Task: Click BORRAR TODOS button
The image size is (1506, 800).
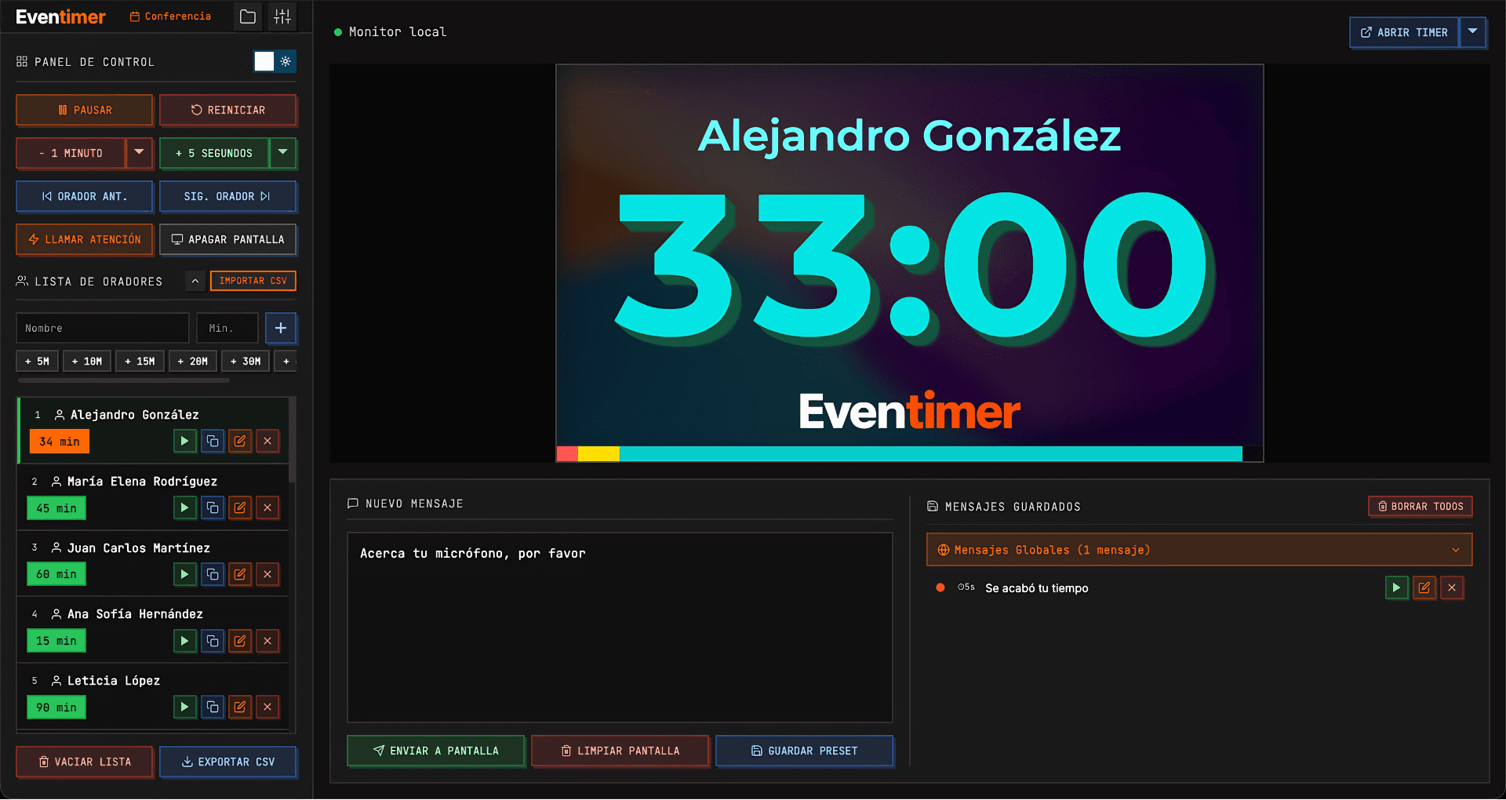Action: tap(1421, 507)
